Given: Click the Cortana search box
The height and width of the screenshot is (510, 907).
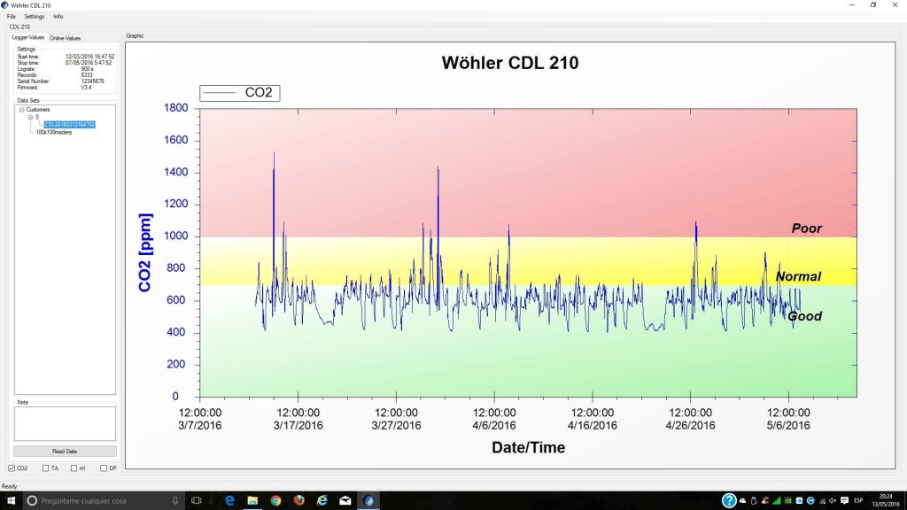Looking at the screenshot, I should pos(105,501).
